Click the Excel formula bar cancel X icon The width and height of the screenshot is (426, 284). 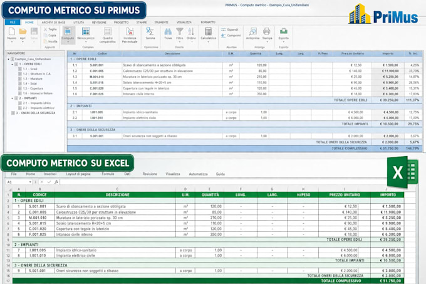click(41, 182)
